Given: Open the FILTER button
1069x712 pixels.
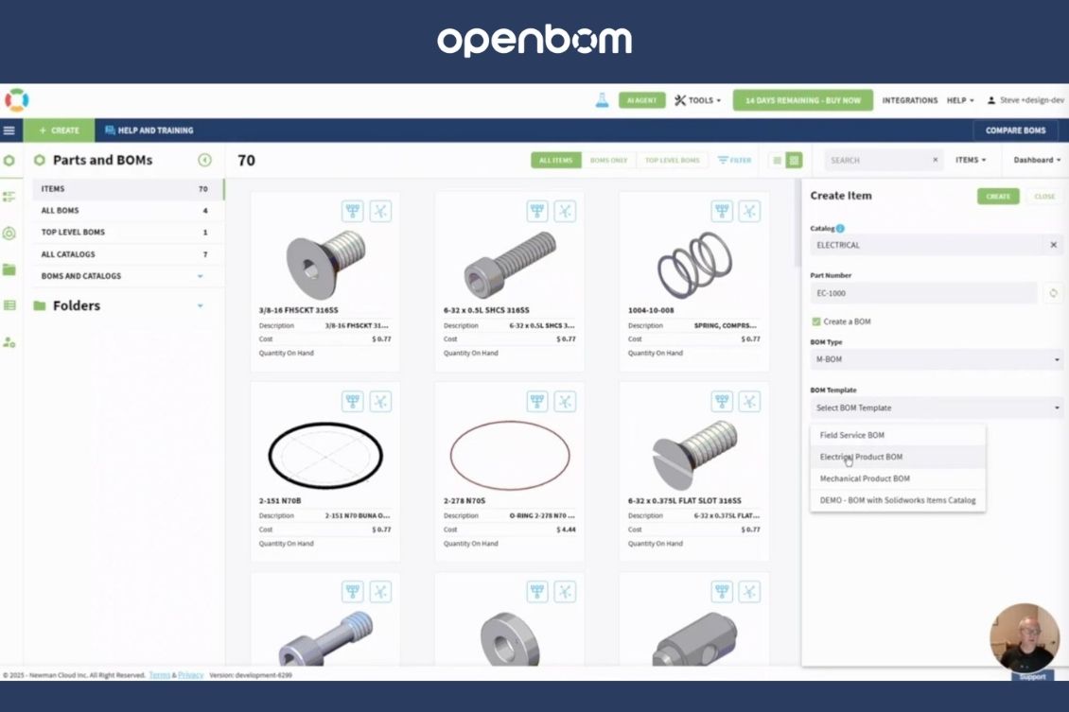Looking at the screenshot, I should tap(734, 160).
